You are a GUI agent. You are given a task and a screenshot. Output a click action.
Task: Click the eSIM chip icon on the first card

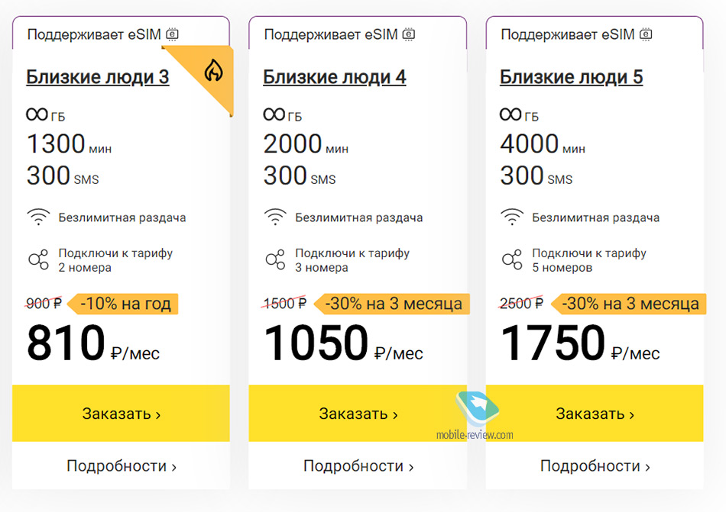(x=172, y=34)
